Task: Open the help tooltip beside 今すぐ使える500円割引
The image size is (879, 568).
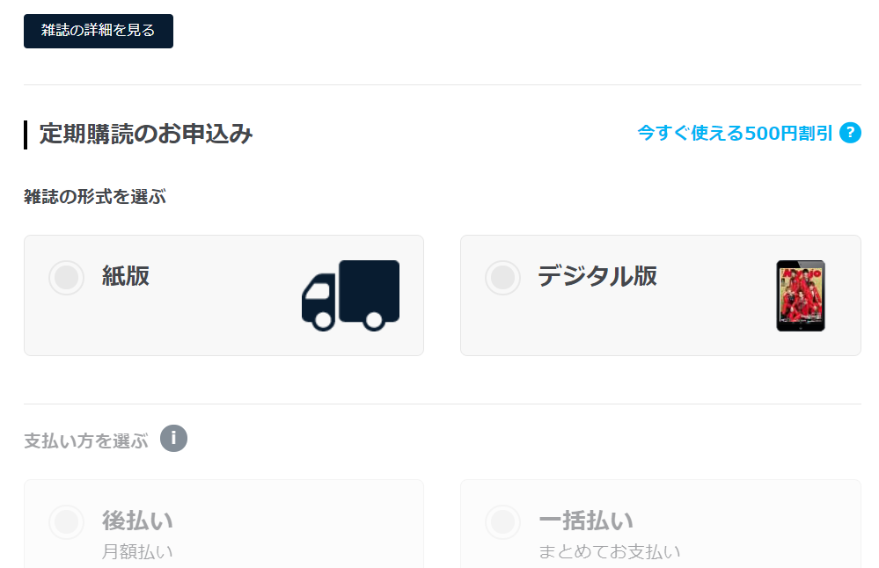Action: click(x=850, y=134)
